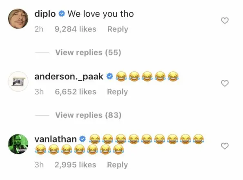Tap the heart next to anderson._paak's comment
The height and width of the screenshot is (180, 243).
click(x=225, y=83)
